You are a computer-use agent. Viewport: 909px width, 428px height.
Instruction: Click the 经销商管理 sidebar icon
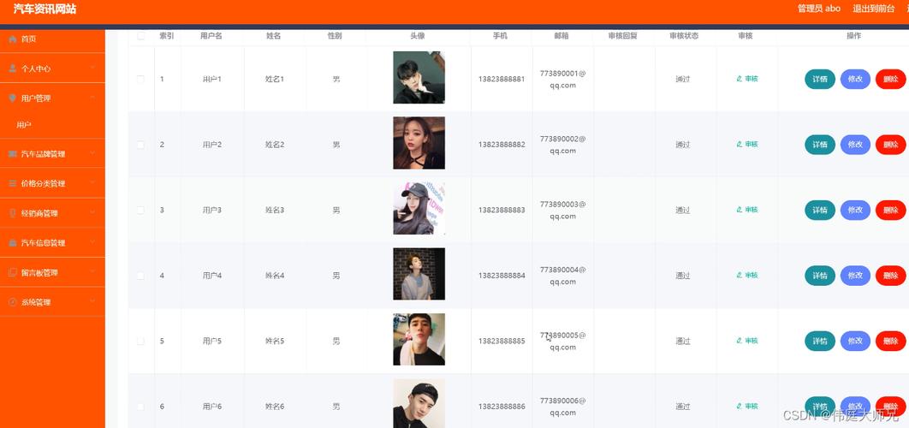pos(13,213)
